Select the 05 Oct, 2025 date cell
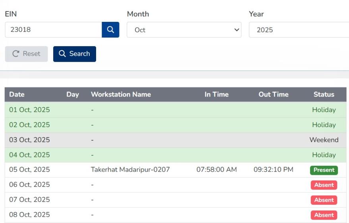 29,170
